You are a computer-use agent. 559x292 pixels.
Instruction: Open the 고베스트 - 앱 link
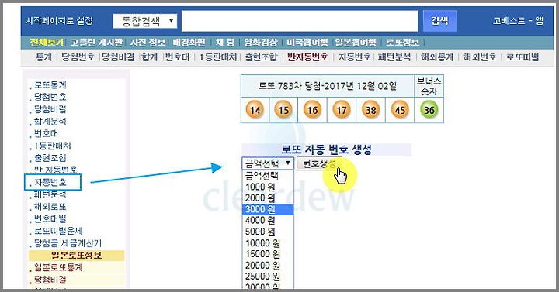(x=518, y=21)
